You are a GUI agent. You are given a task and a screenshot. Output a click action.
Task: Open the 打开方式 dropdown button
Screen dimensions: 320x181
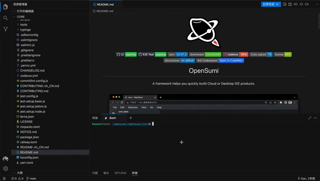point(271,4)
